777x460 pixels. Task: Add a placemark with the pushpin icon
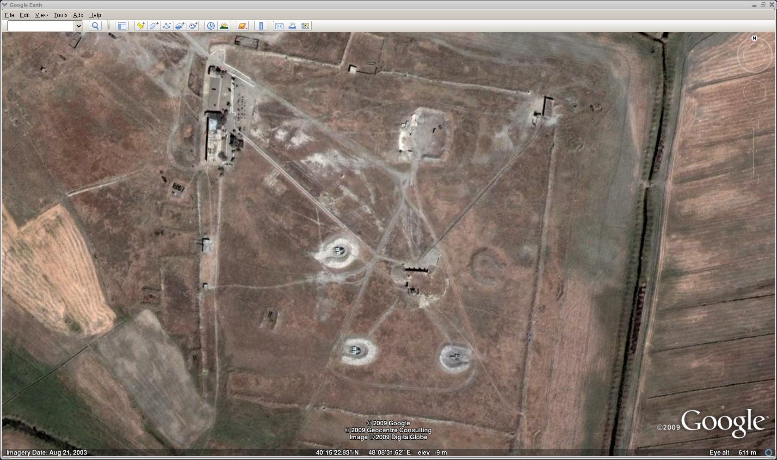click(140, 26)
